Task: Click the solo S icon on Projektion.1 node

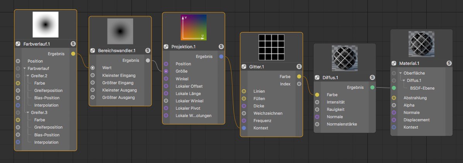Action: pyautogui.click(x=221, y=47)
